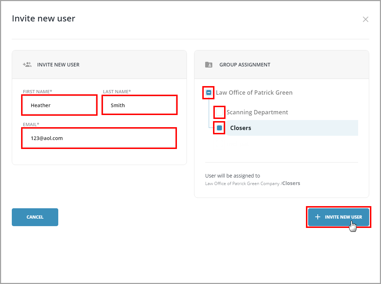
Task: Toggle the Law Office of Patrick Green checkbox
Action: pyautogui.click(x=208, y=93)
